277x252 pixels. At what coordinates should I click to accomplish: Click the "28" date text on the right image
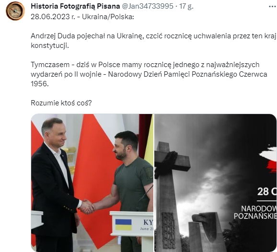point(263,192)
